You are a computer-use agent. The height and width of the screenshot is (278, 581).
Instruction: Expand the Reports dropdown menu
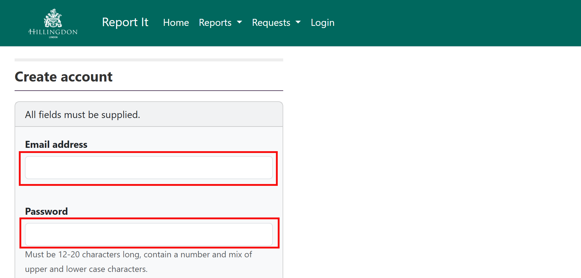pyautogui.click(x=220, y=23)
